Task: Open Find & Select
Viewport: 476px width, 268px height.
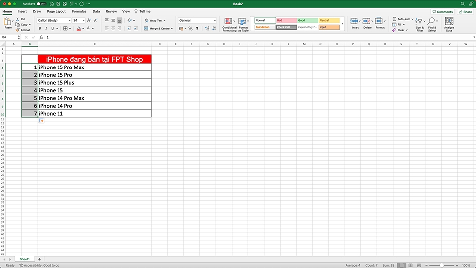Action: click(x=432, y=25)
